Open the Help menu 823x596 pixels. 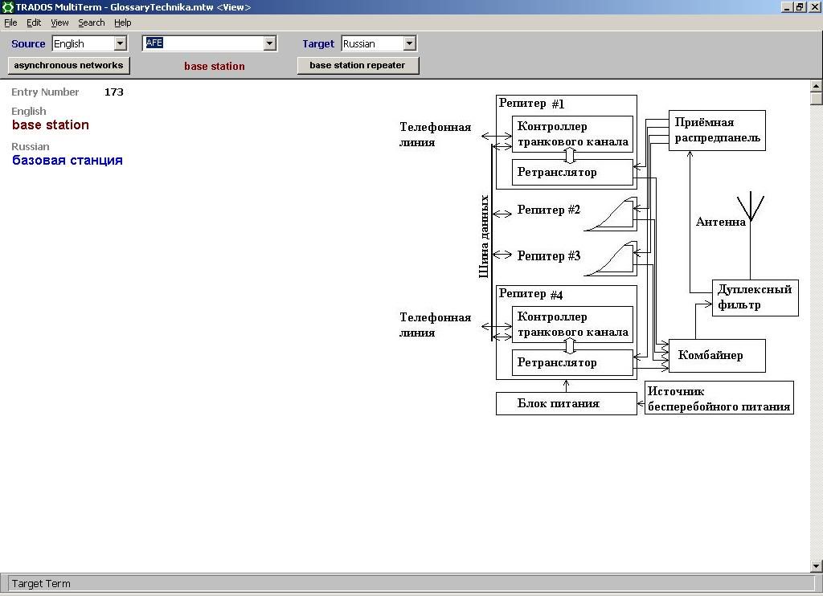click(122, 22)
